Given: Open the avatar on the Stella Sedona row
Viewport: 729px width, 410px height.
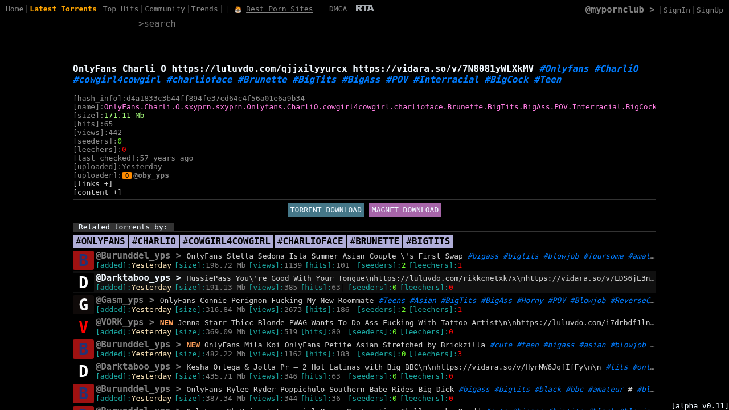Looking at the screenshot, I should point(83,260).
